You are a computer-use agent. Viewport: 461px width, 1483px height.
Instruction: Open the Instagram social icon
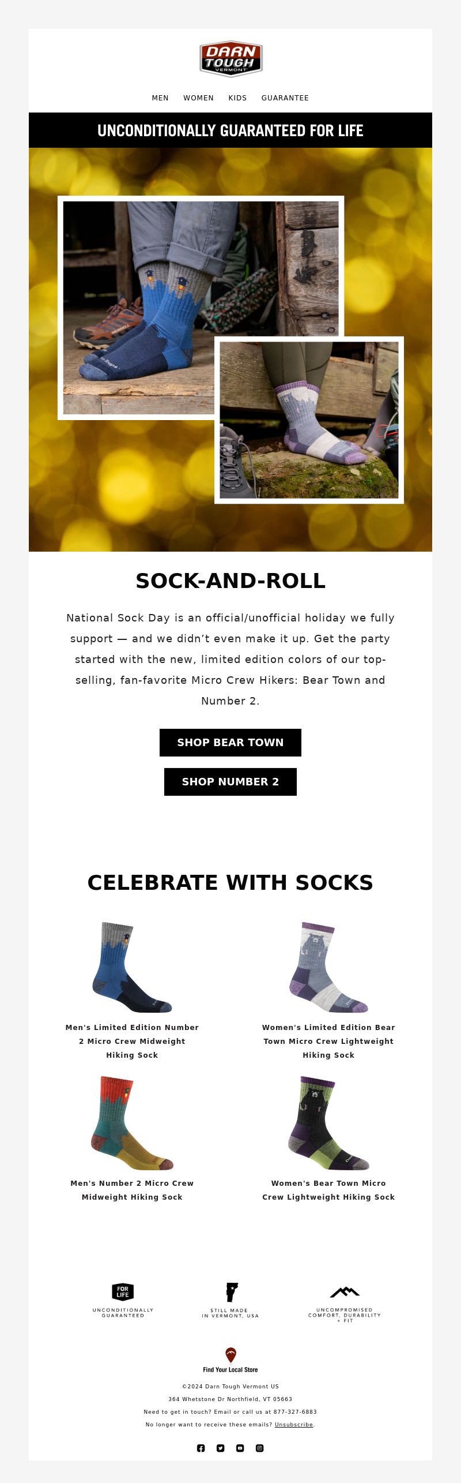point(260,1448)
